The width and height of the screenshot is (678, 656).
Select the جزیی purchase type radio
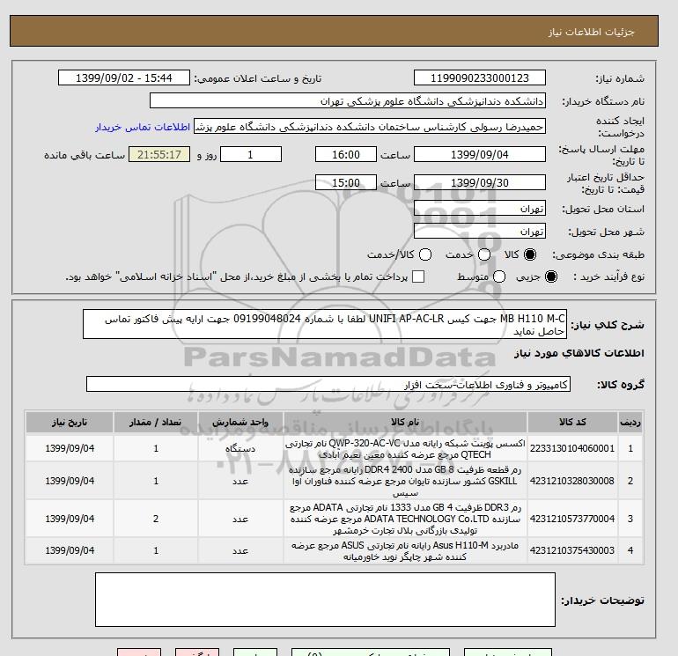click(551, 276)
